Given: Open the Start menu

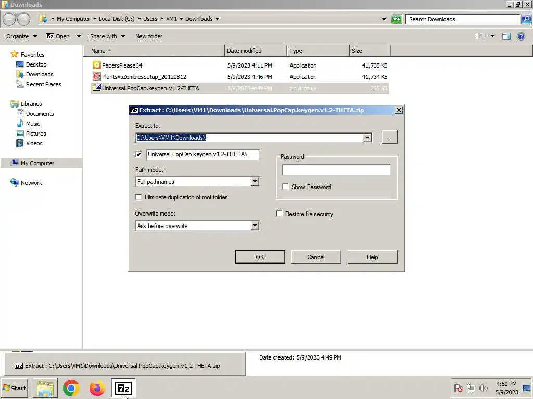Looking at the screenshot, I should tap(14, 388).
